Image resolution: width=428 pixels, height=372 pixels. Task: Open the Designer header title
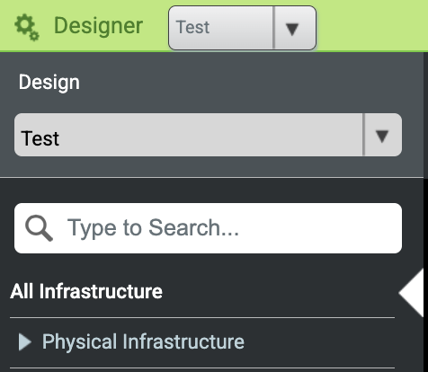[x=98, y=26]
